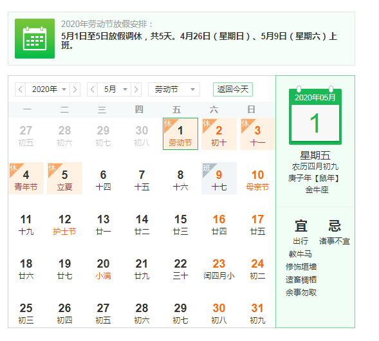Image resolution: width=379 pixels, height=341 pixels.
Task: Select May 4 青年节 date
Action: 26,178
